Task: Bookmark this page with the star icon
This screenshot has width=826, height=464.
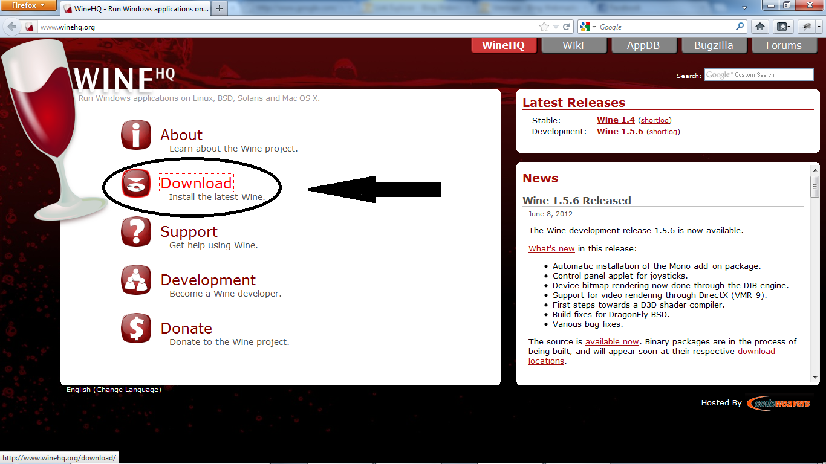Action: pyautogui.click(x=544, y=27)
